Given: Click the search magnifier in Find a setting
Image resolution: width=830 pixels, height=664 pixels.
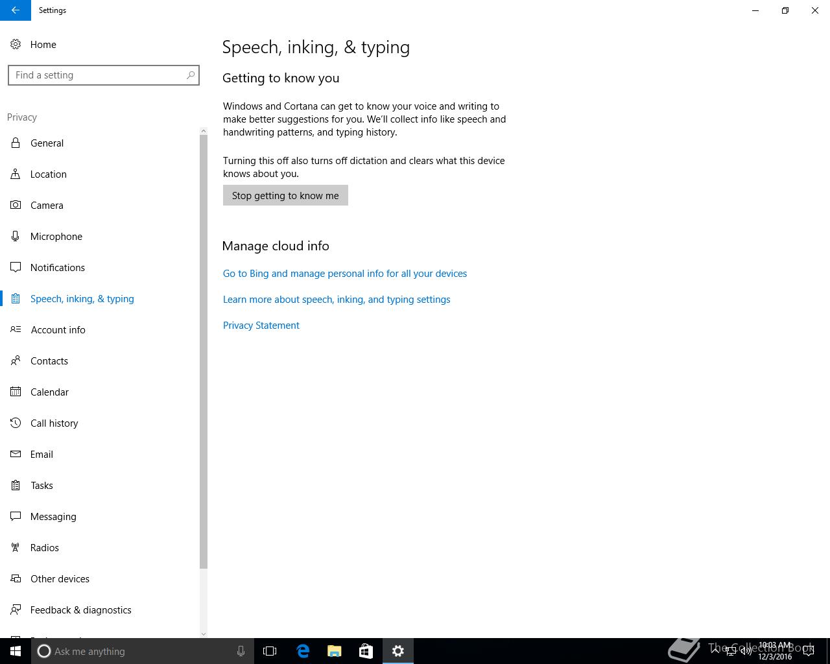Looking at the screenshot, I should tap(191, 75).
